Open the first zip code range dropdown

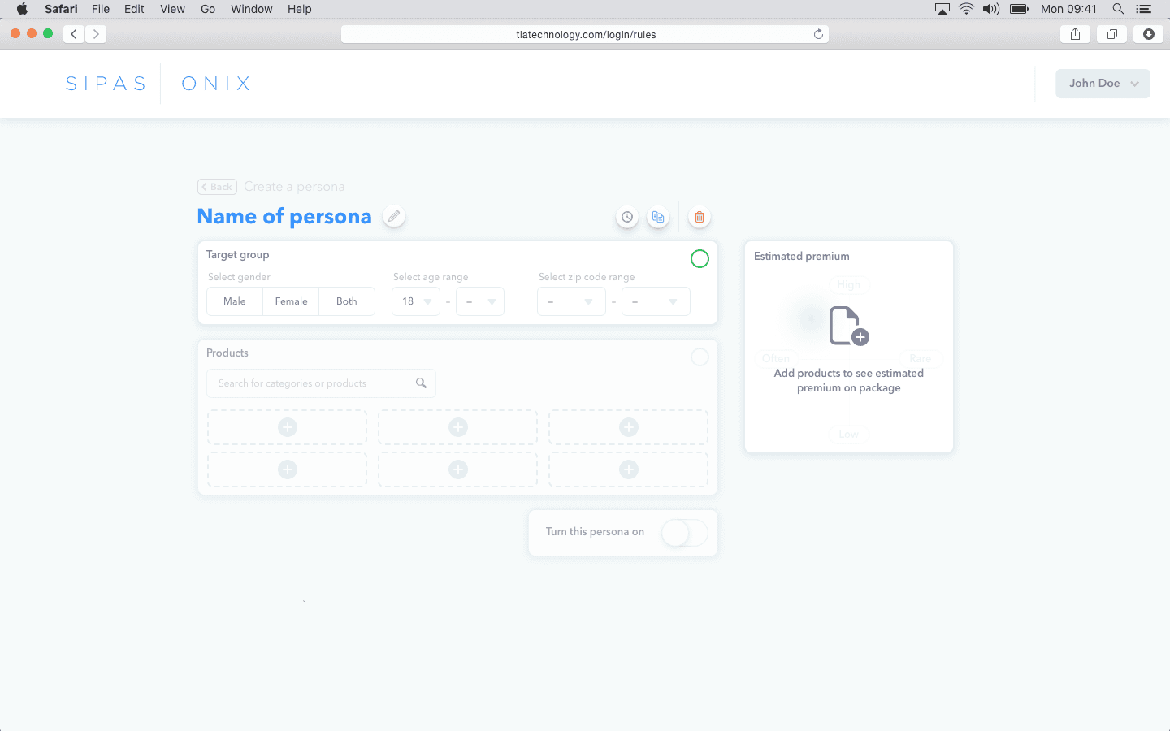[x=571, y=301]
